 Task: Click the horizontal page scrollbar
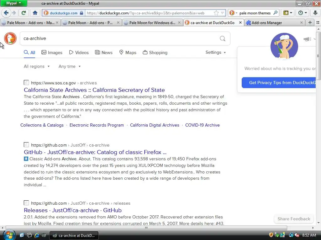tap(146, 228)
